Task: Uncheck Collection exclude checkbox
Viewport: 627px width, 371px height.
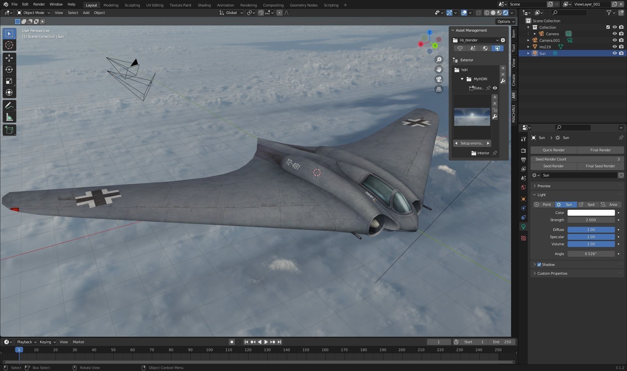Action: click(x=608, y=27)
